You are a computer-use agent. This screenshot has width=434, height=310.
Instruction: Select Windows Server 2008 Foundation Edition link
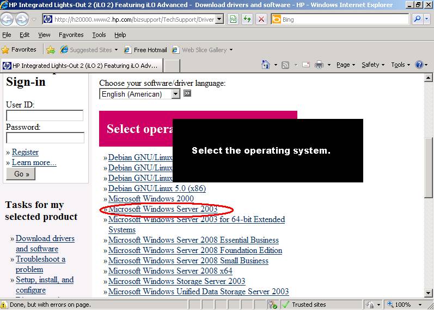point(195,250)
